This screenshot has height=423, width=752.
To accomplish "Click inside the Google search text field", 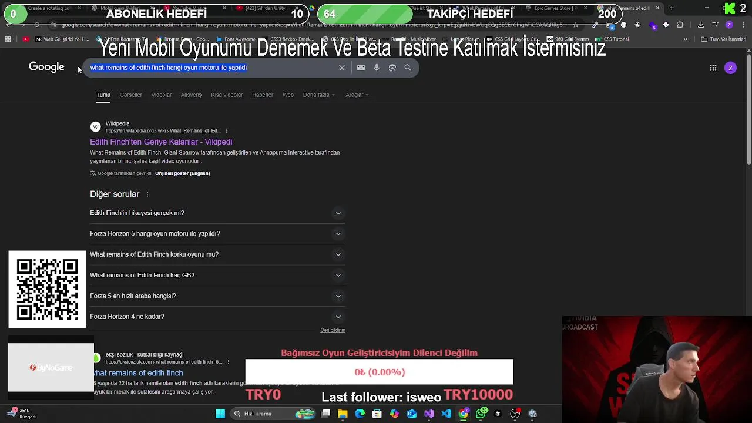I will point(211,68).
